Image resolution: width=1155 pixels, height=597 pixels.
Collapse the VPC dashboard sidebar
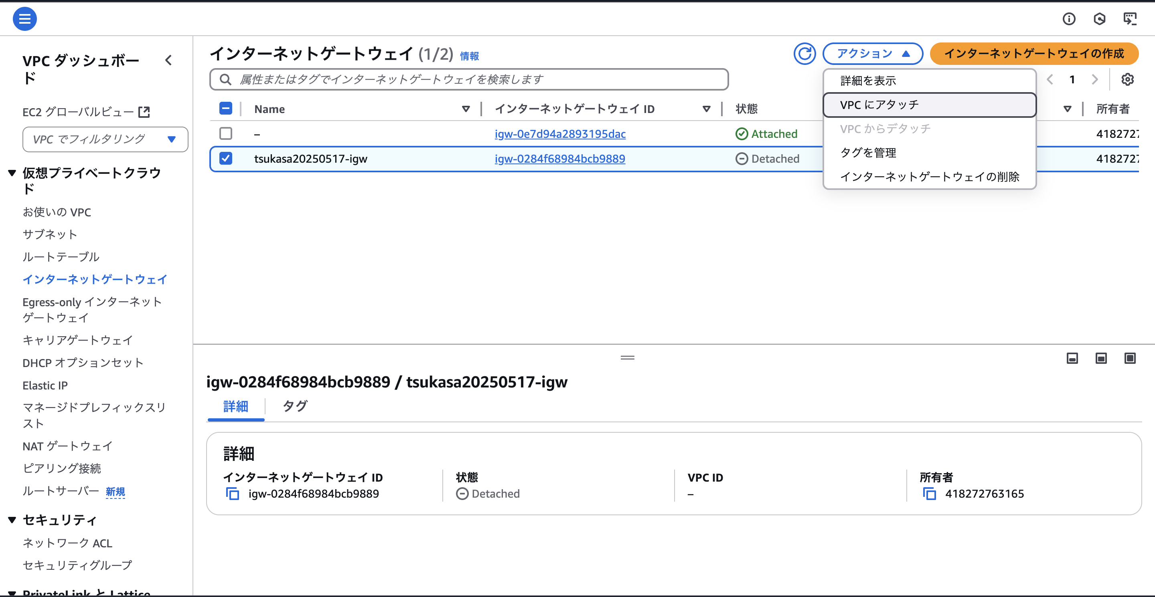[x=168, y=61]
